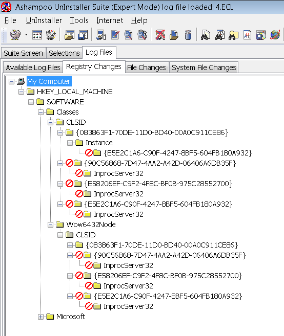The height and width of the screenshot is (336, 284).
Task: Click the window crossed with red X icon
Action: pyautogui.click(x=160, y=35)
